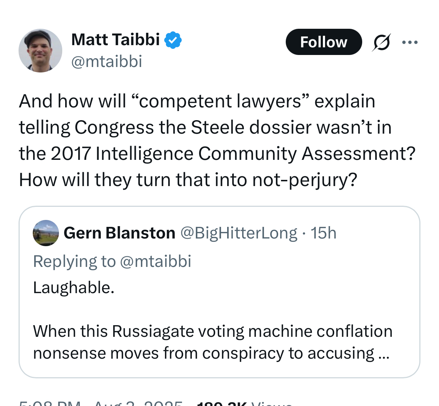Expand the truncated quoted tweet ellipsis
This screenshot has width=439, height=406.
[x=384, y=354]
